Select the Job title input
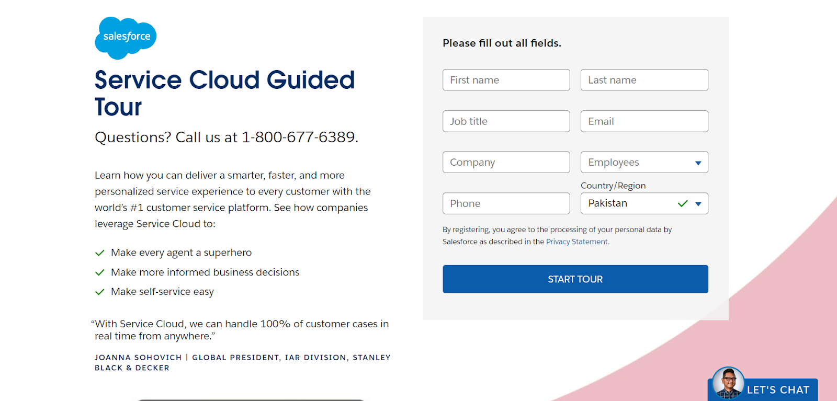This screenshot has width=837, height=401. (x=506, y=121)
